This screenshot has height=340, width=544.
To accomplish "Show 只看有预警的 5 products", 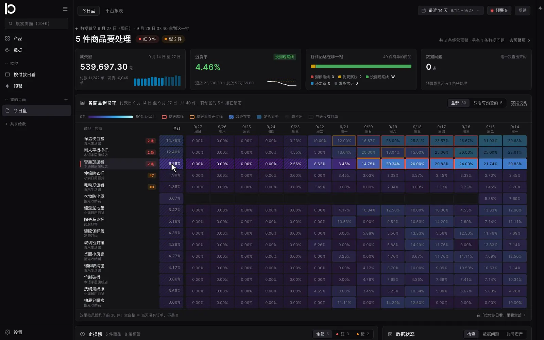I will tap(488, 103).
